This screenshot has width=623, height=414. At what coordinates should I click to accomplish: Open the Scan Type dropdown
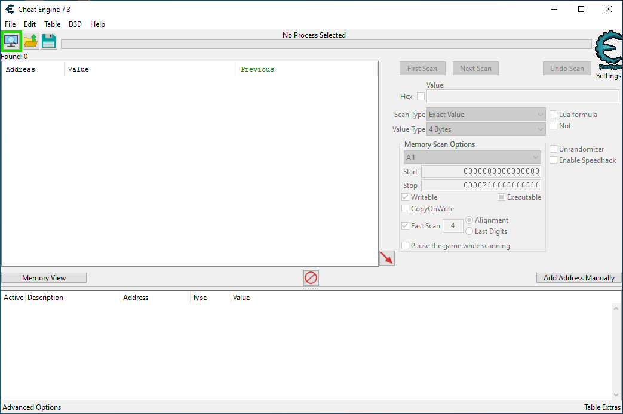(x=486, y=115)
